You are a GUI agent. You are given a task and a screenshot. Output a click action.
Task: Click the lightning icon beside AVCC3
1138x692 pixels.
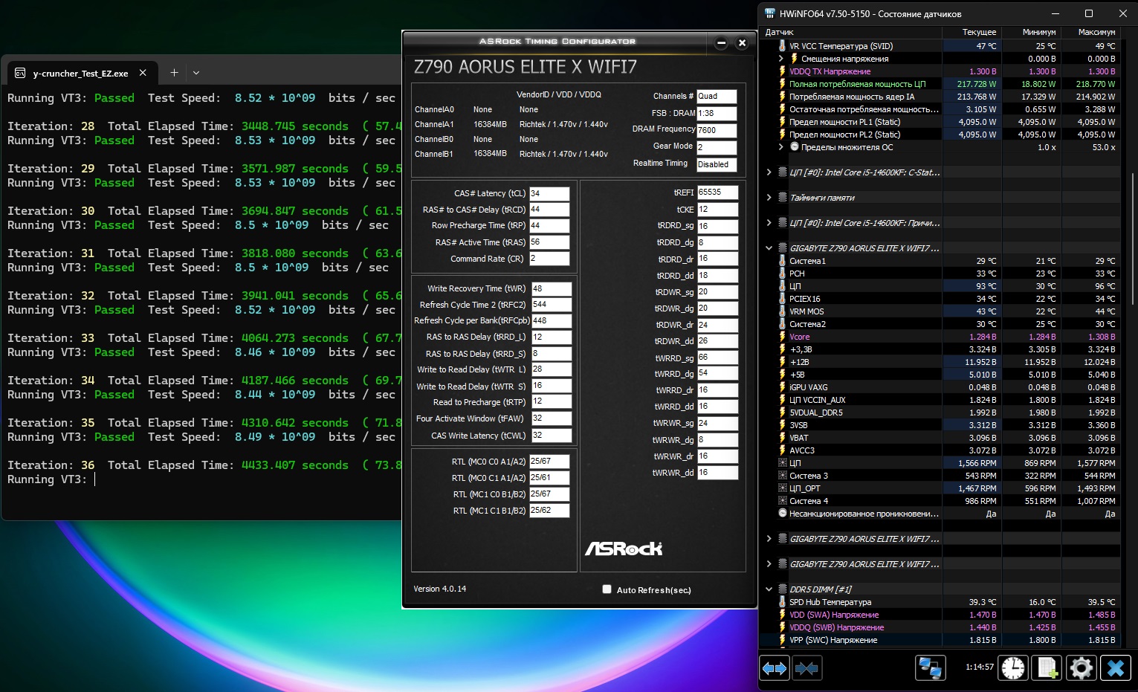[782, 450]
